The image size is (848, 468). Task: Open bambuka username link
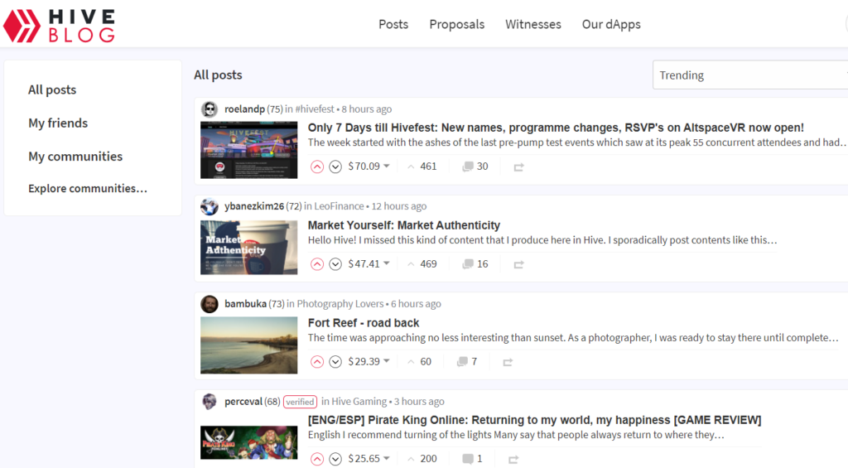click(x=245, y=303)
